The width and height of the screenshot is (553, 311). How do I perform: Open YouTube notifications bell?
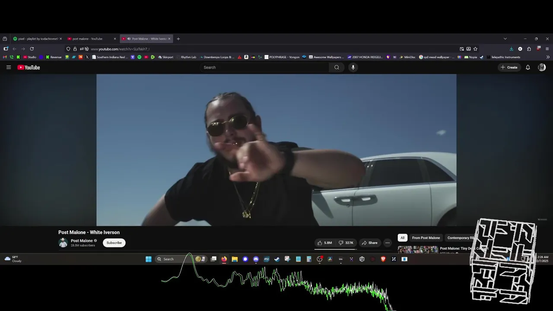tap(528, 67)
